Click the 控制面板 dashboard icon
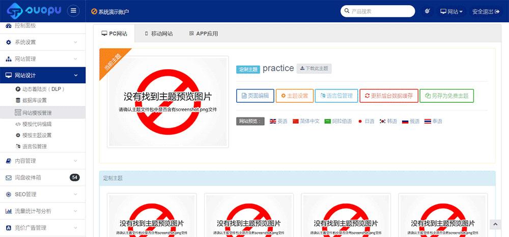509x237 pixels. pos(9,25)
